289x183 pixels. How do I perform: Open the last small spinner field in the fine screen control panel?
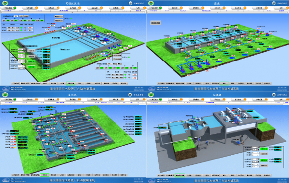[255, 167]
